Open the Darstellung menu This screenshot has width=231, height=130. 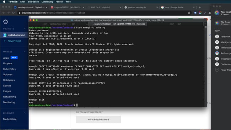[x=47, y=2]
